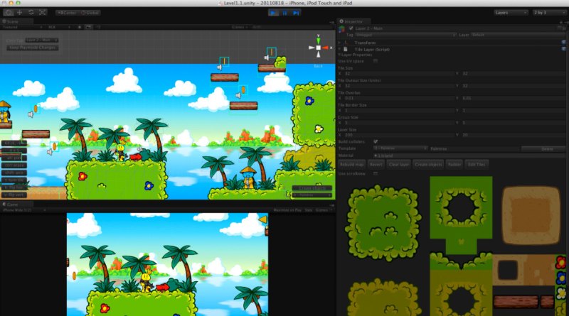Open the iPhone Wide aspect dropdown in Game view
The image size is (569, 316).
pos(23,210)
